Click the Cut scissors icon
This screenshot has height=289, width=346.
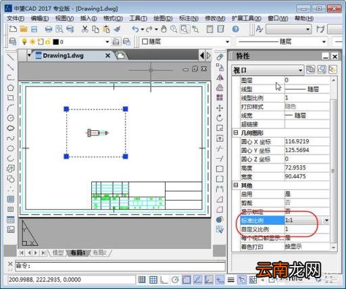coord(85,29)
